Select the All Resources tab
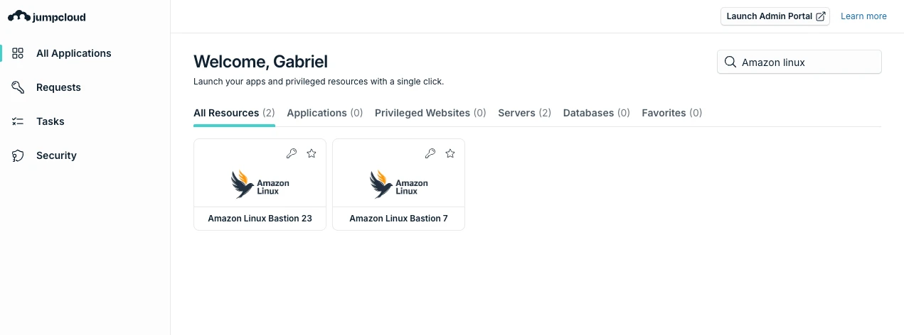 tap(234, 113)
